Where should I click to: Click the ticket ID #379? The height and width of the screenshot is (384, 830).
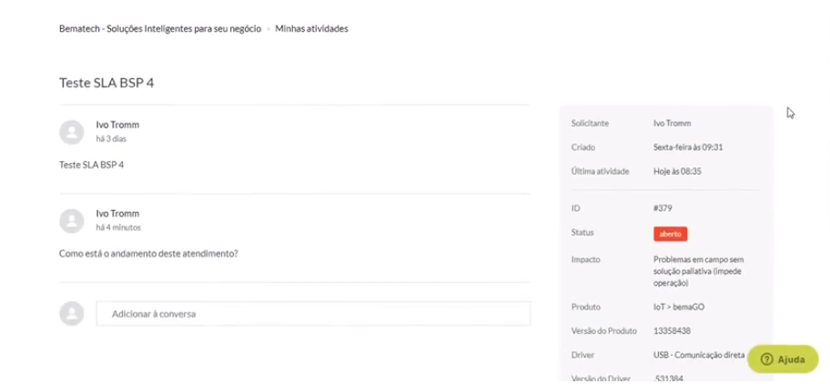663,208
